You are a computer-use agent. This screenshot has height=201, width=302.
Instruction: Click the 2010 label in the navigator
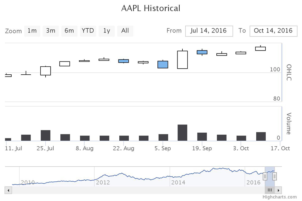(x=28, y=183)
